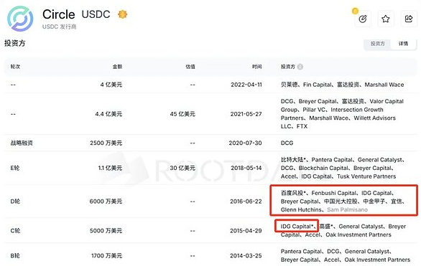
Task: Open IDG Capital in the C轮 row
Action: pos(297,227)
